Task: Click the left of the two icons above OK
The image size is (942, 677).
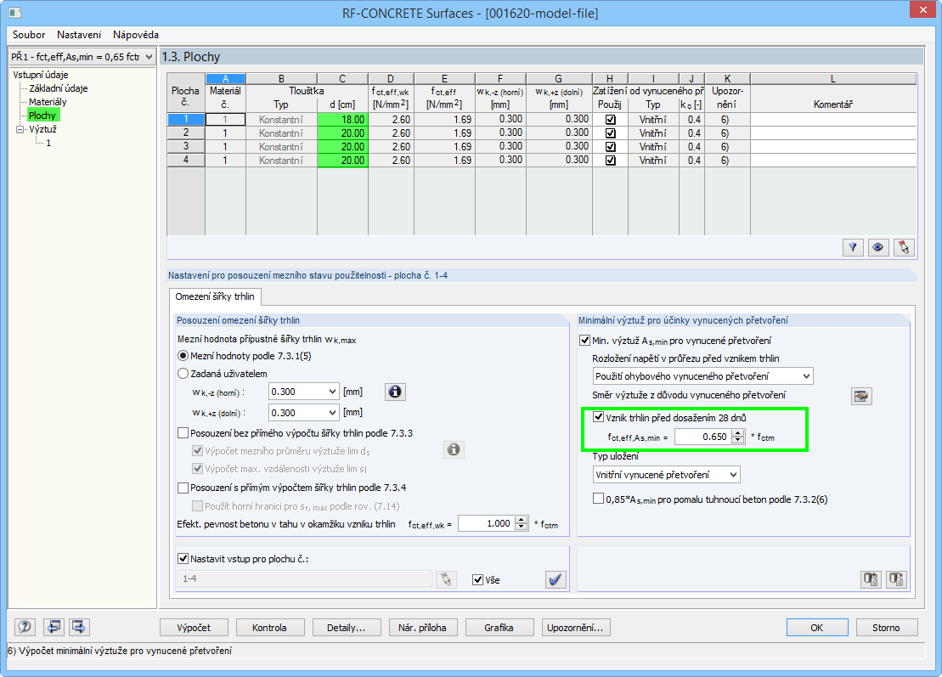Action: pos(871,579)
